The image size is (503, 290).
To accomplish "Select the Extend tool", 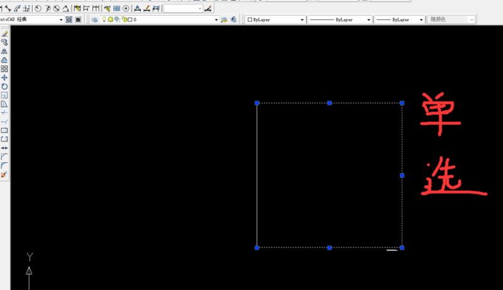I will tap(4, 122).
